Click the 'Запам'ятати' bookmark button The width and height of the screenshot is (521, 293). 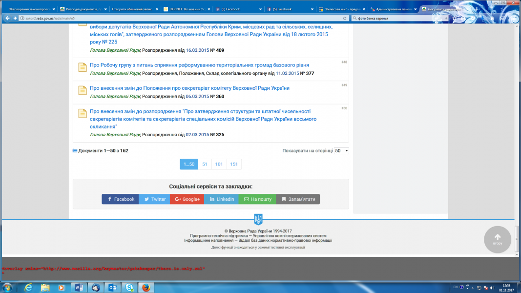tap(298, 199)
